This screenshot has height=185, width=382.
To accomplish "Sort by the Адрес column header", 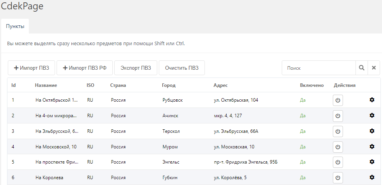I will click(221, 85).
